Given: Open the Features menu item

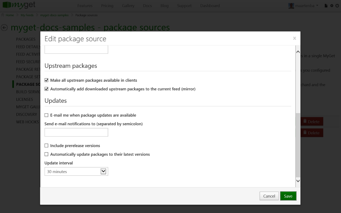Looking at the screenshot, I should click(85, 6).
